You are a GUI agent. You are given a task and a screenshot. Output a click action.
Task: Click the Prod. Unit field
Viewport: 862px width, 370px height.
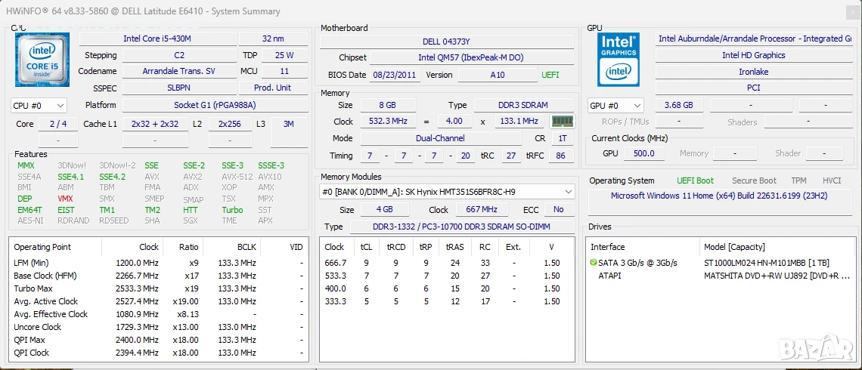point(273,88)
